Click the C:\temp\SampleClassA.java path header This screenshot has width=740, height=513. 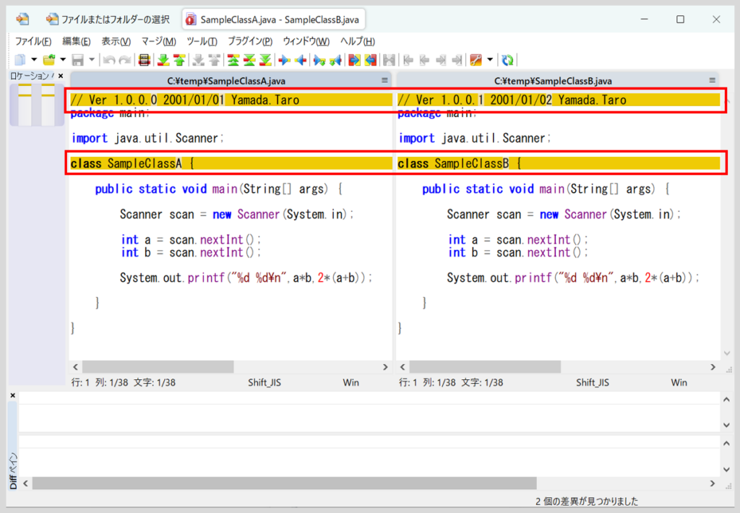(x=226, y=81)
